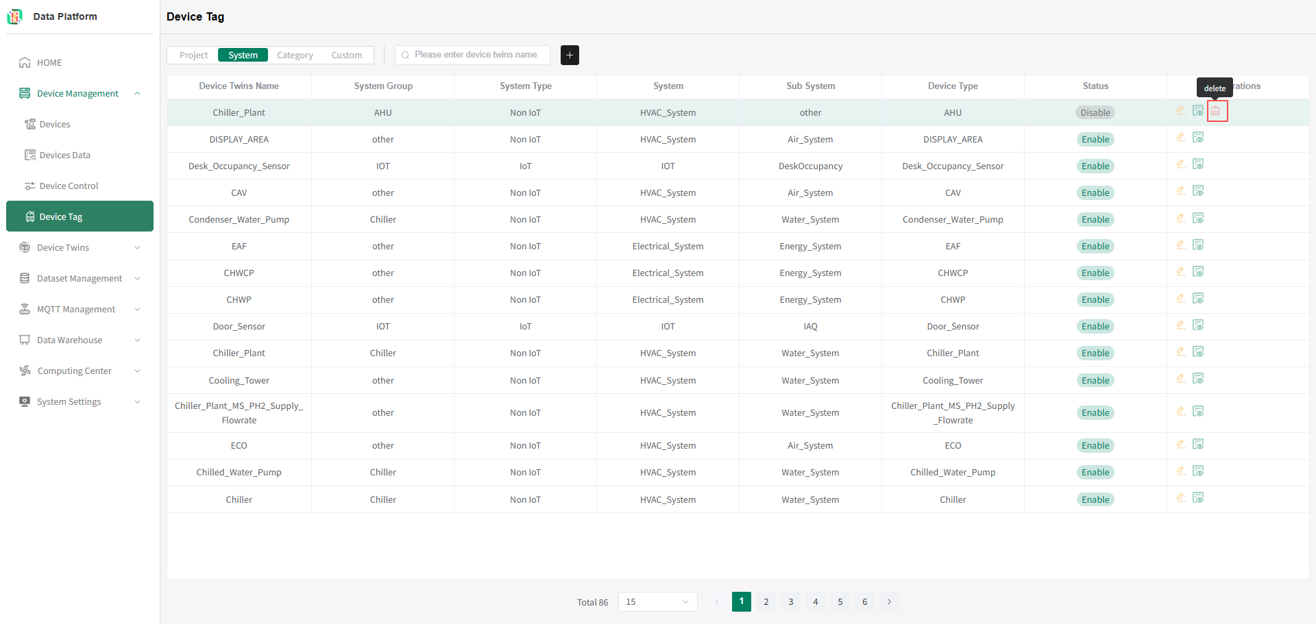
Task: Switch to the Category tab
Action: pyautogui.click(x=295, y=55)
